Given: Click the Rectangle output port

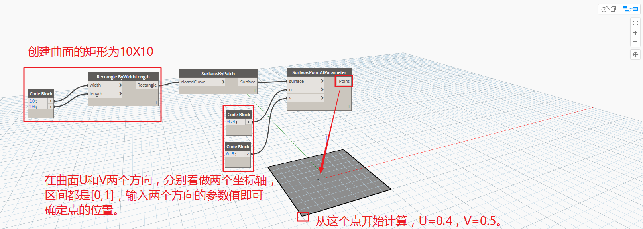Looking at the screenshot, I should [x=147, y=85].
